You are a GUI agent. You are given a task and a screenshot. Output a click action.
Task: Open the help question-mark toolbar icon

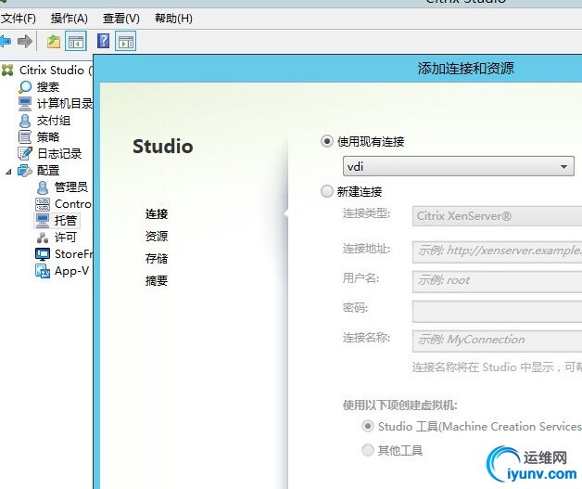pyautogui.click(x=103, y=41)
